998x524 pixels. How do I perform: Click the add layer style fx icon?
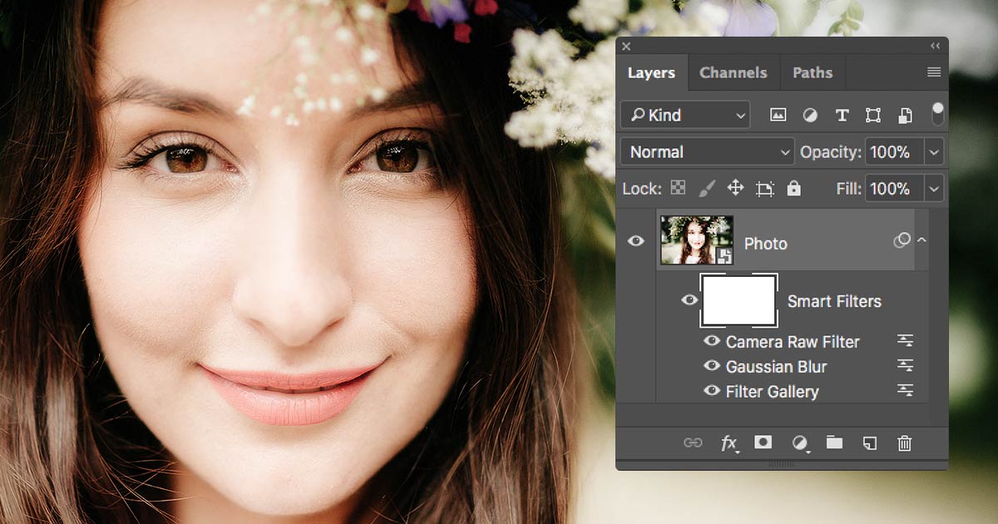click(729, 443)
